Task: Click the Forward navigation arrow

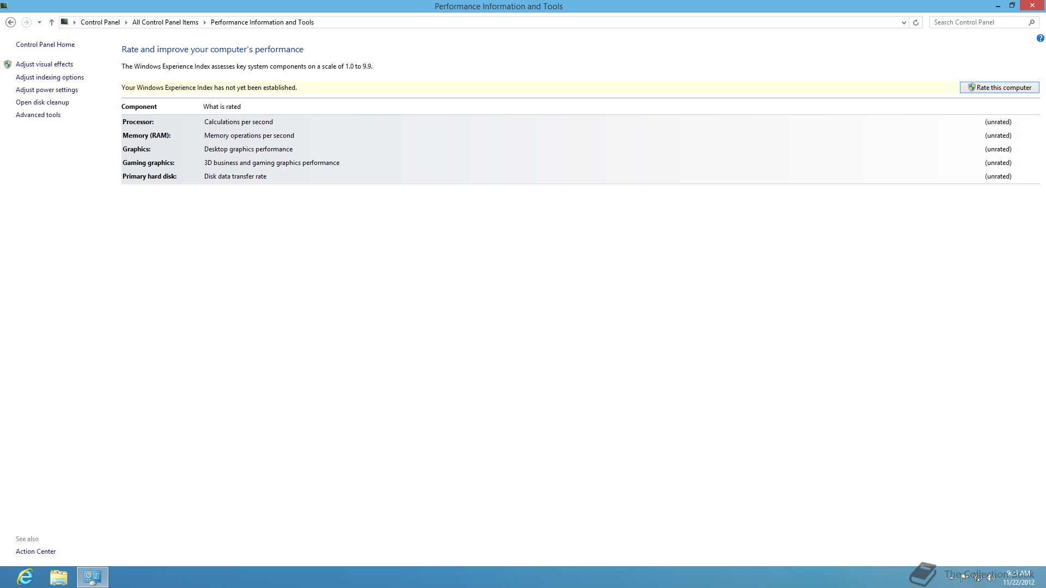Action: tap(26, 22)
